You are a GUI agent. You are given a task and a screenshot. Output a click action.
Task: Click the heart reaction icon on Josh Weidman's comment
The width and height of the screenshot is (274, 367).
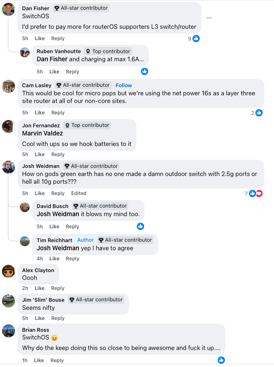click(259, 193)
